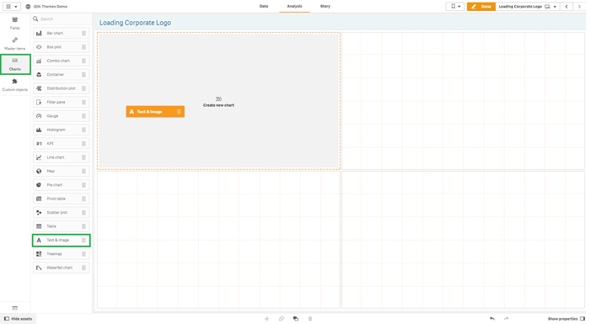
Task: Select the Charts assets panel
Action: 14,64
